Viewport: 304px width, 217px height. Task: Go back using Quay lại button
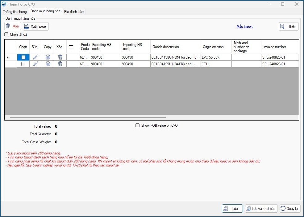(290, 209)
